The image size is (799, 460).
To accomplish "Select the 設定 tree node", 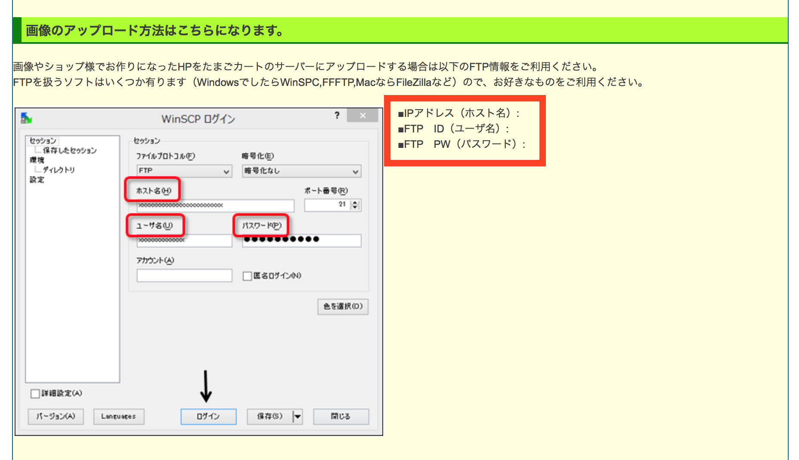I will coord(37,180).
